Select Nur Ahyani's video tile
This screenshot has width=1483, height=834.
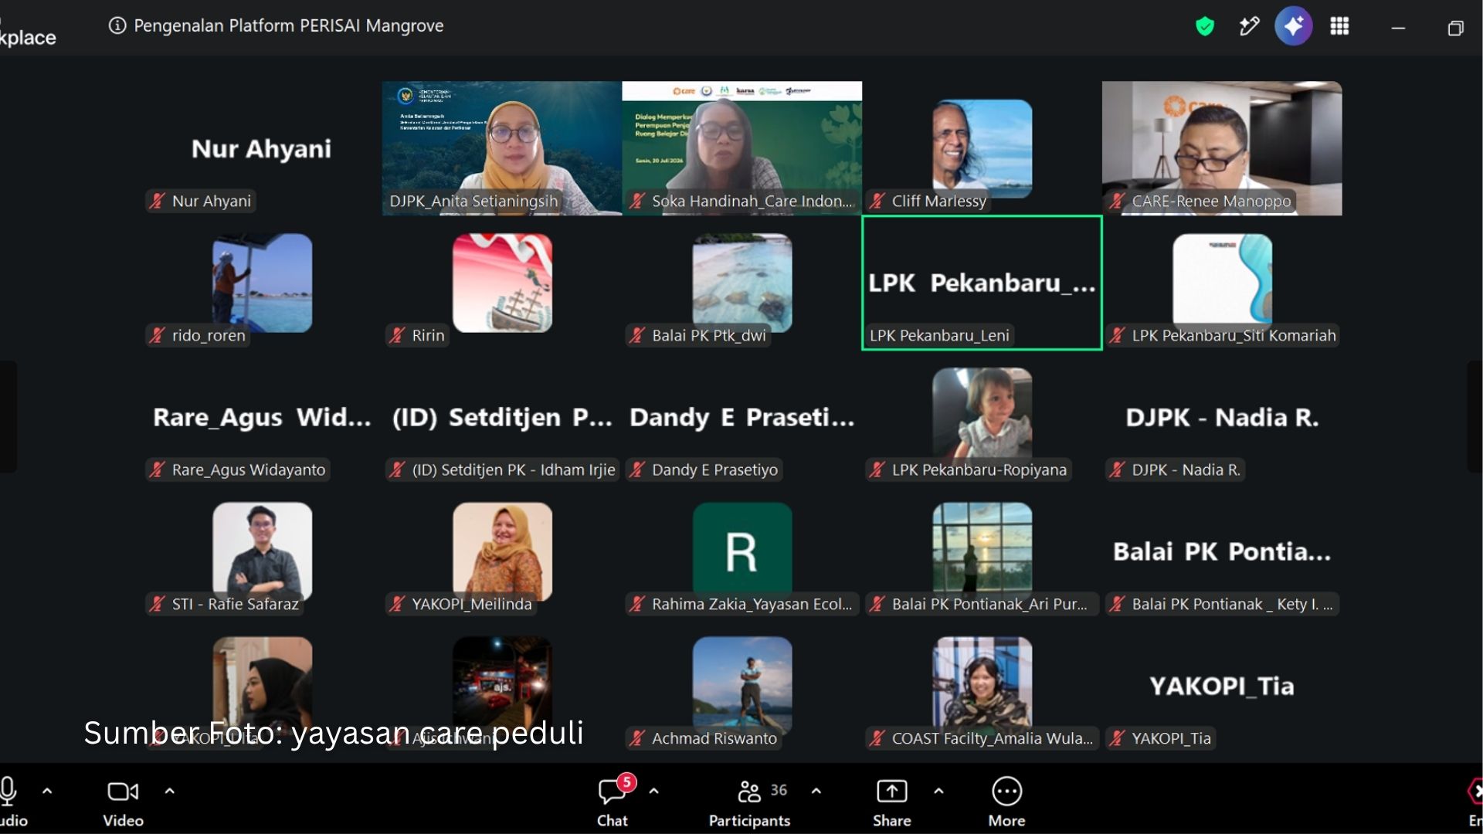[x=262, y=148]
